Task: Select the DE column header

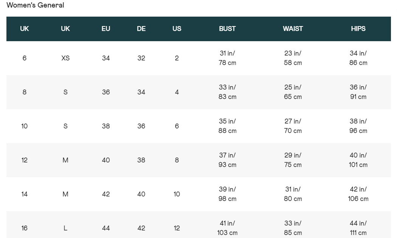Action: click(x=141, y=29)
